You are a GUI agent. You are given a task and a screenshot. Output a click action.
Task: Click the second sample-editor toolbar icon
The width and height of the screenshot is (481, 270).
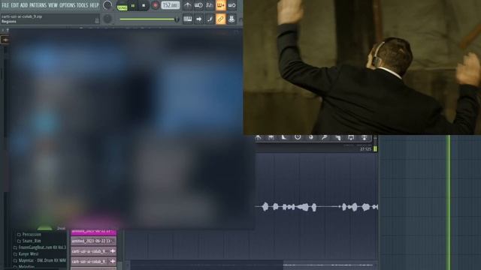point(271,137)
